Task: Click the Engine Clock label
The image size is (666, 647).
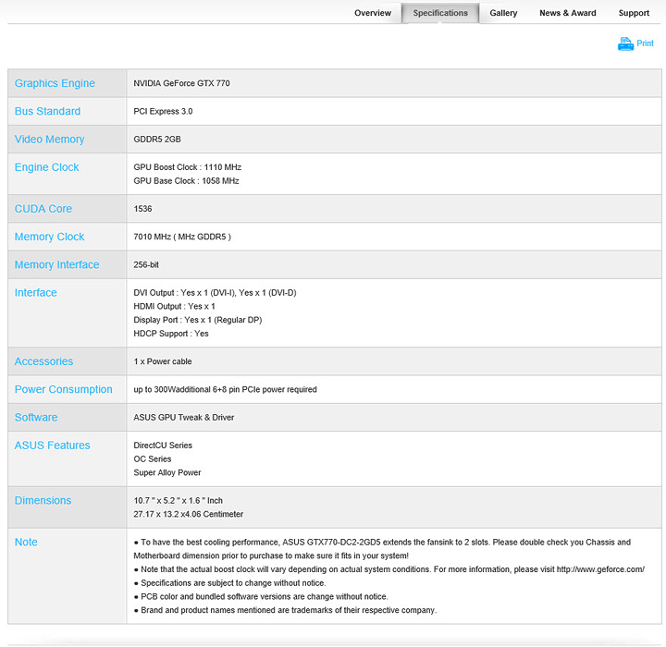Action: (47, 167)
